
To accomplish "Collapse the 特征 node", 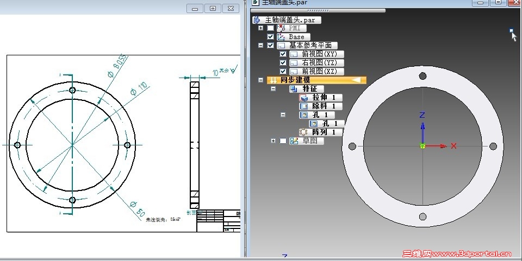I will pos(273,88).
